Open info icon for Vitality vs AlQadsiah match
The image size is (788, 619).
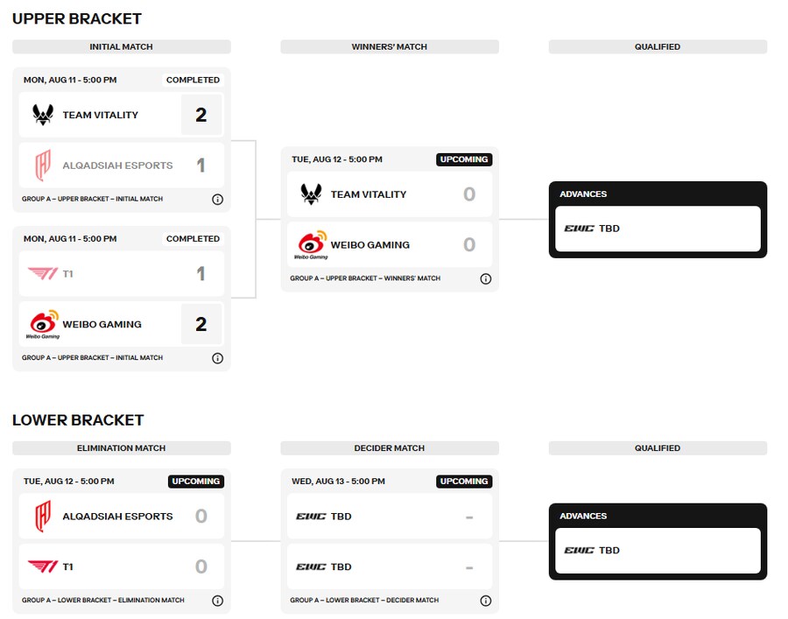[x=218, y=200]
